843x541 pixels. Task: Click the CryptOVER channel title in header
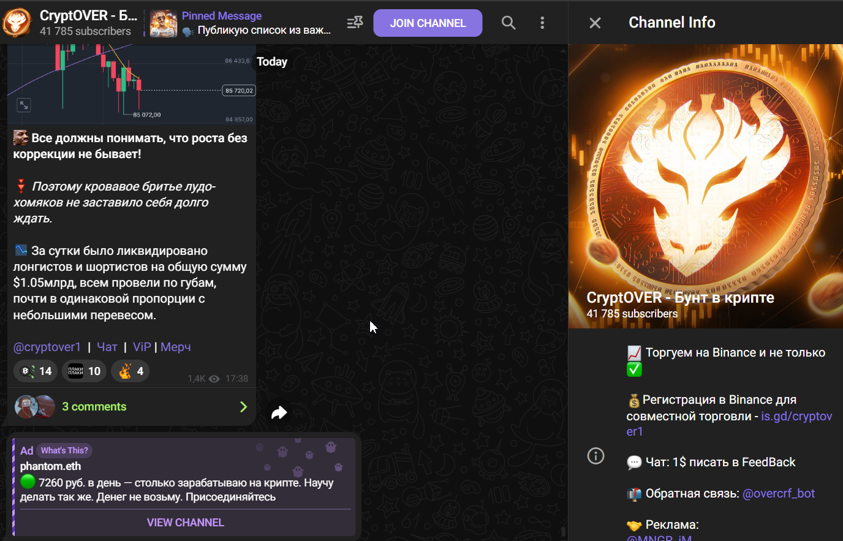tap(88, 15)
